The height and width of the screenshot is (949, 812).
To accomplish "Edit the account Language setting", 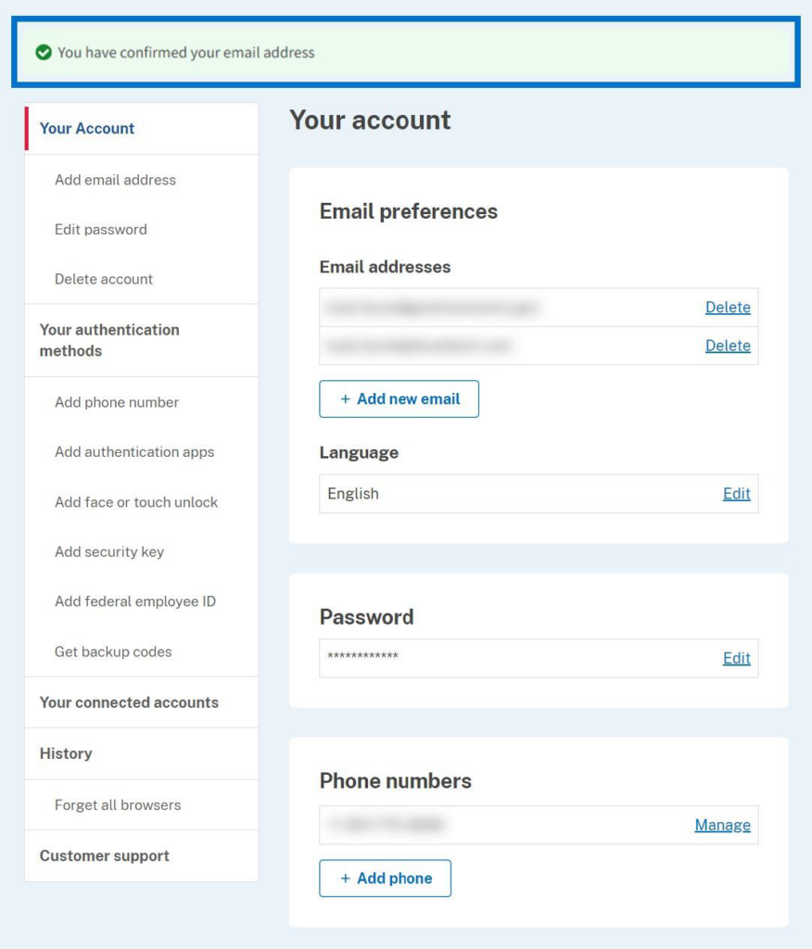I will pos(738,493).
